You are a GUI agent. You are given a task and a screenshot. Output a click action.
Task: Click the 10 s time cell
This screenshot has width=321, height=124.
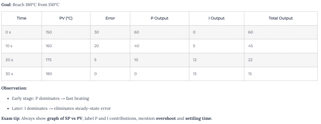click(x=9, y=46)
